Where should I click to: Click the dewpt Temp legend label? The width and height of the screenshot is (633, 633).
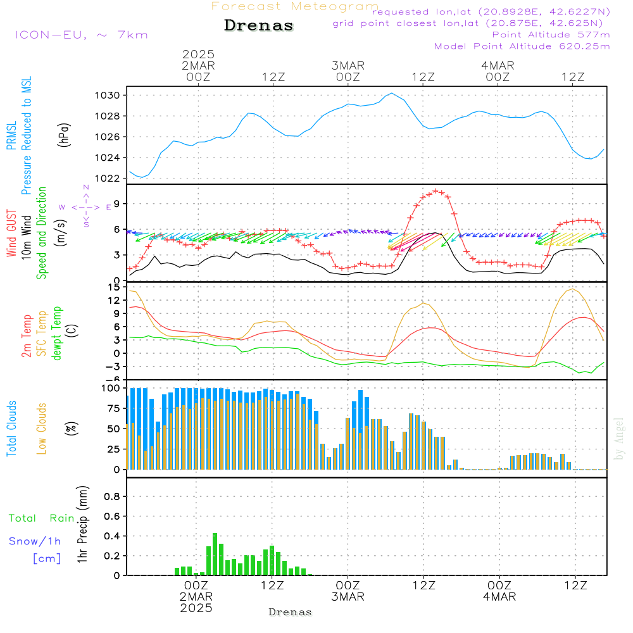[x=56, y=333]
